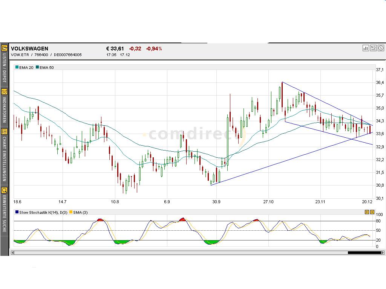The width and height of the screenshot is (386, 289).
Task: Click the Slow Stochastik K(14), D(3) label
Action: (x=43, y=212)
